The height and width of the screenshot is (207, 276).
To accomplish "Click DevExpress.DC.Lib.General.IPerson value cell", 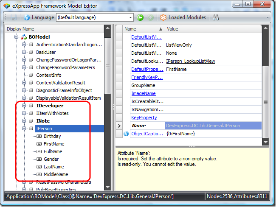I will coord(213,126).
